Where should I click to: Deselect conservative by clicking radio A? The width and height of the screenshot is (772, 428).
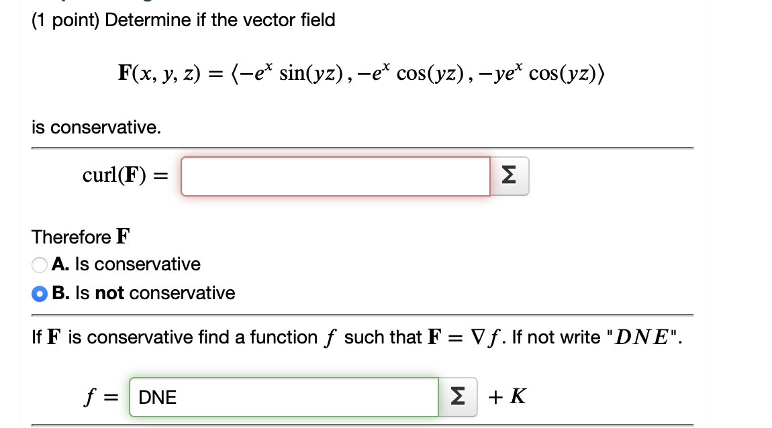click(x=38, y=264)
